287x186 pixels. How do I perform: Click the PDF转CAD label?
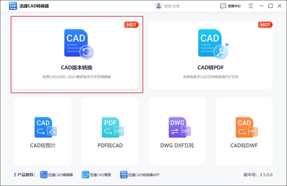110,146
